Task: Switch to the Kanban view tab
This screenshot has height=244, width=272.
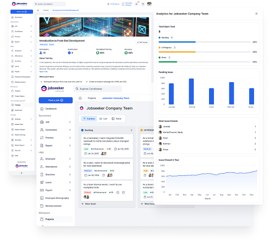Action: coord(88,119)
